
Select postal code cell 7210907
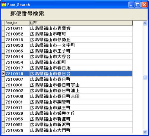(17, 79)
